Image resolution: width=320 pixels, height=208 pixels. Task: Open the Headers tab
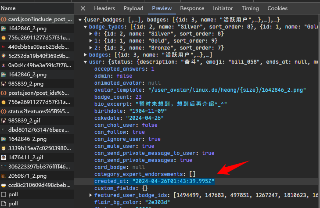coord(104,8)
